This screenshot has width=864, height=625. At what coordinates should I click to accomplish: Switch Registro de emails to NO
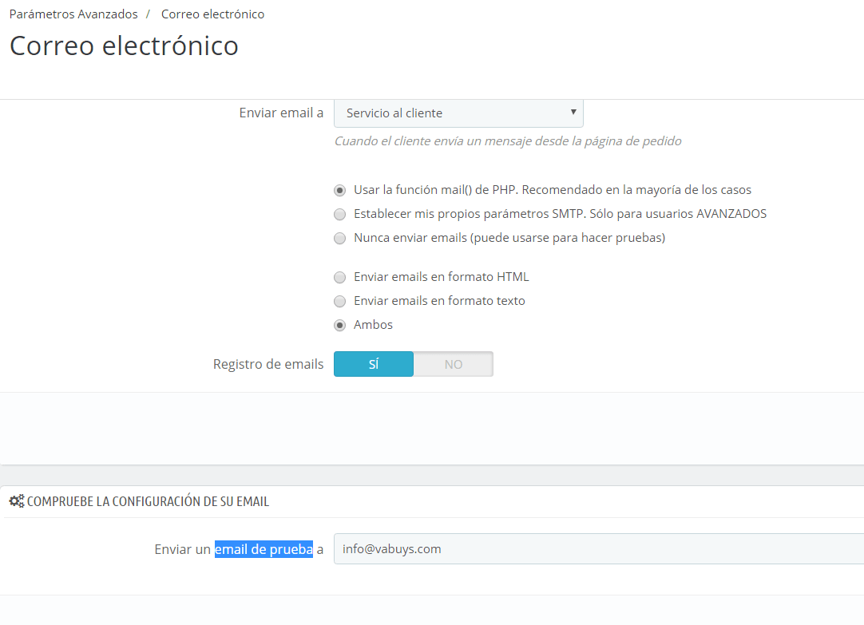tap(454, 364)
